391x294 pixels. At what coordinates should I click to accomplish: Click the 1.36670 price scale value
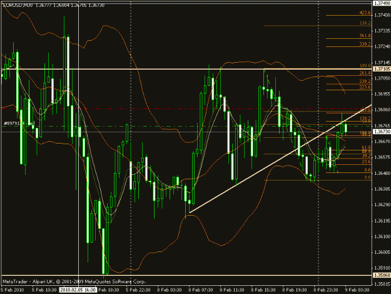pyautogui.click(x=382, y=142)
